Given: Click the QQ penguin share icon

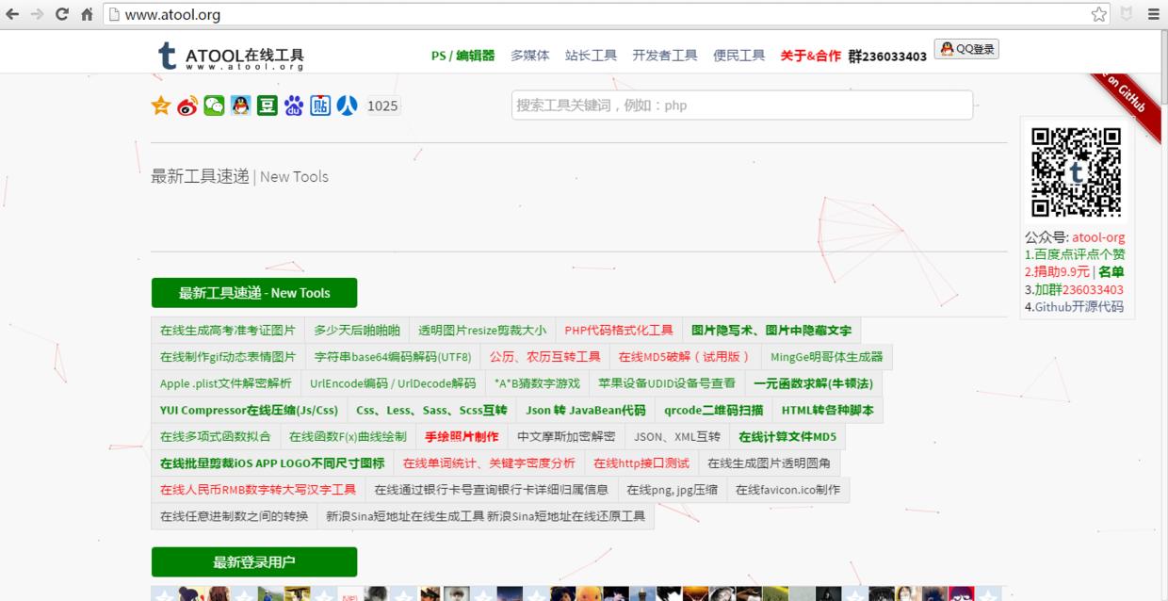Looking at the screenshot, I should click(x=239, y=106).
